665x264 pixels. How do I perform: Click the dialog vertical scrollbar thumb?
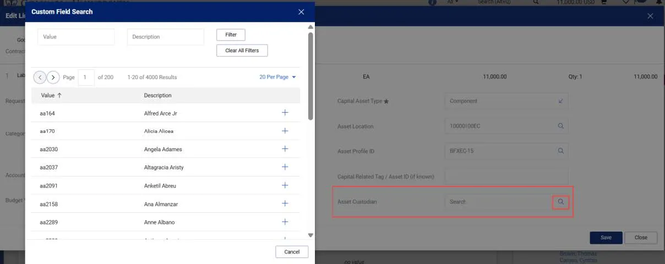(310, 75)
